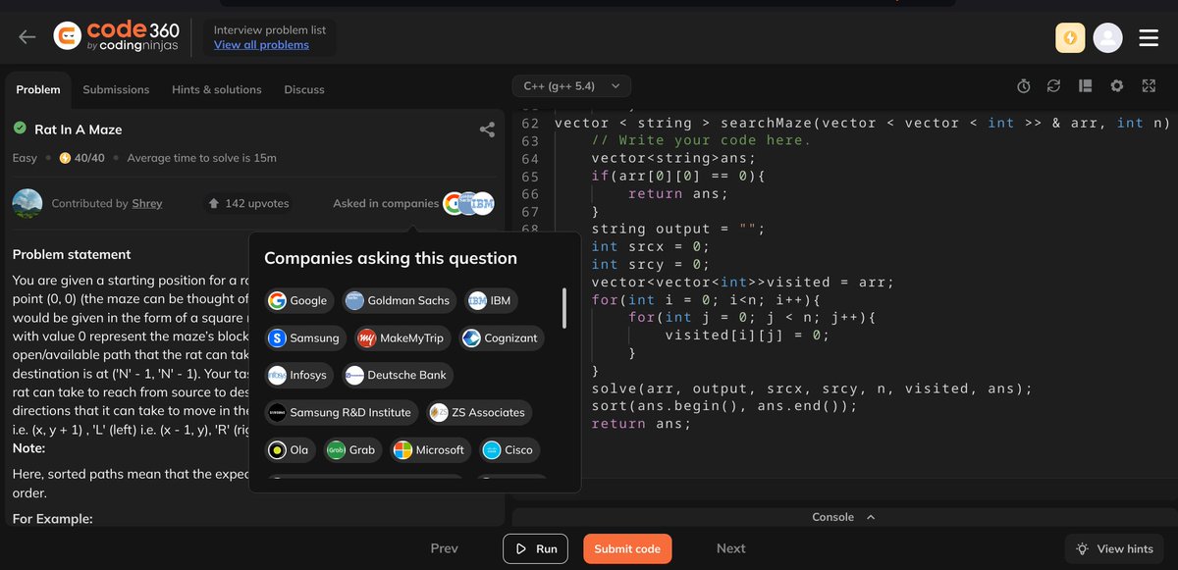Click the 'string output' code line
The image size is (1178, 570).
pos(677,229)
